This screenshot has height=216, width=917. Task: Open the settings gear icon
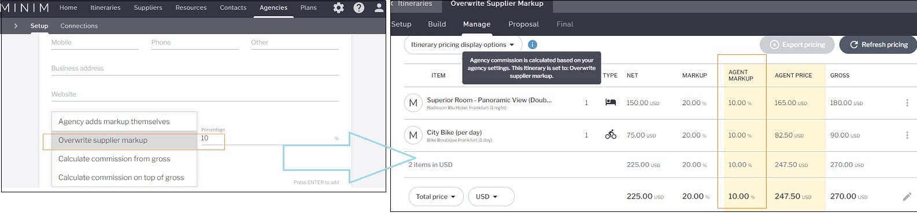pyautogui.click(x=339, y=8)
